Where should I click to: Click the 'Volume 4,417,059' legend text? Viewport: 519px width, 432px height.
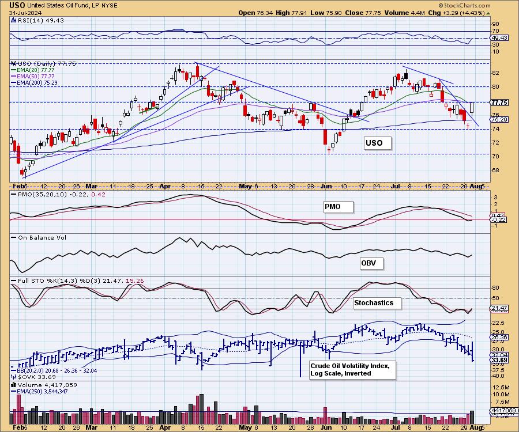pyautogui.click(x=47, y=385)
